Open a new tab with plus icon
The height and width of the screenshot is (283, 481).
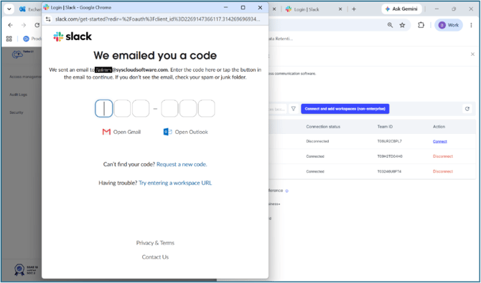(354, 9)
